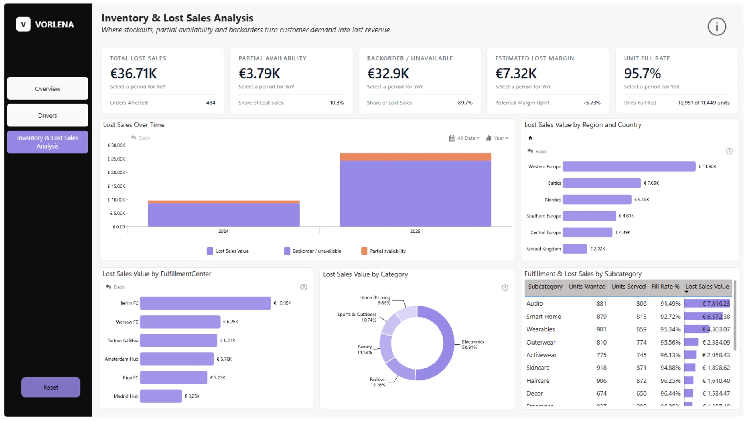Select the Baltics bar
The height and width of the screenshot is (421, 748).
(x=602, y=183)
